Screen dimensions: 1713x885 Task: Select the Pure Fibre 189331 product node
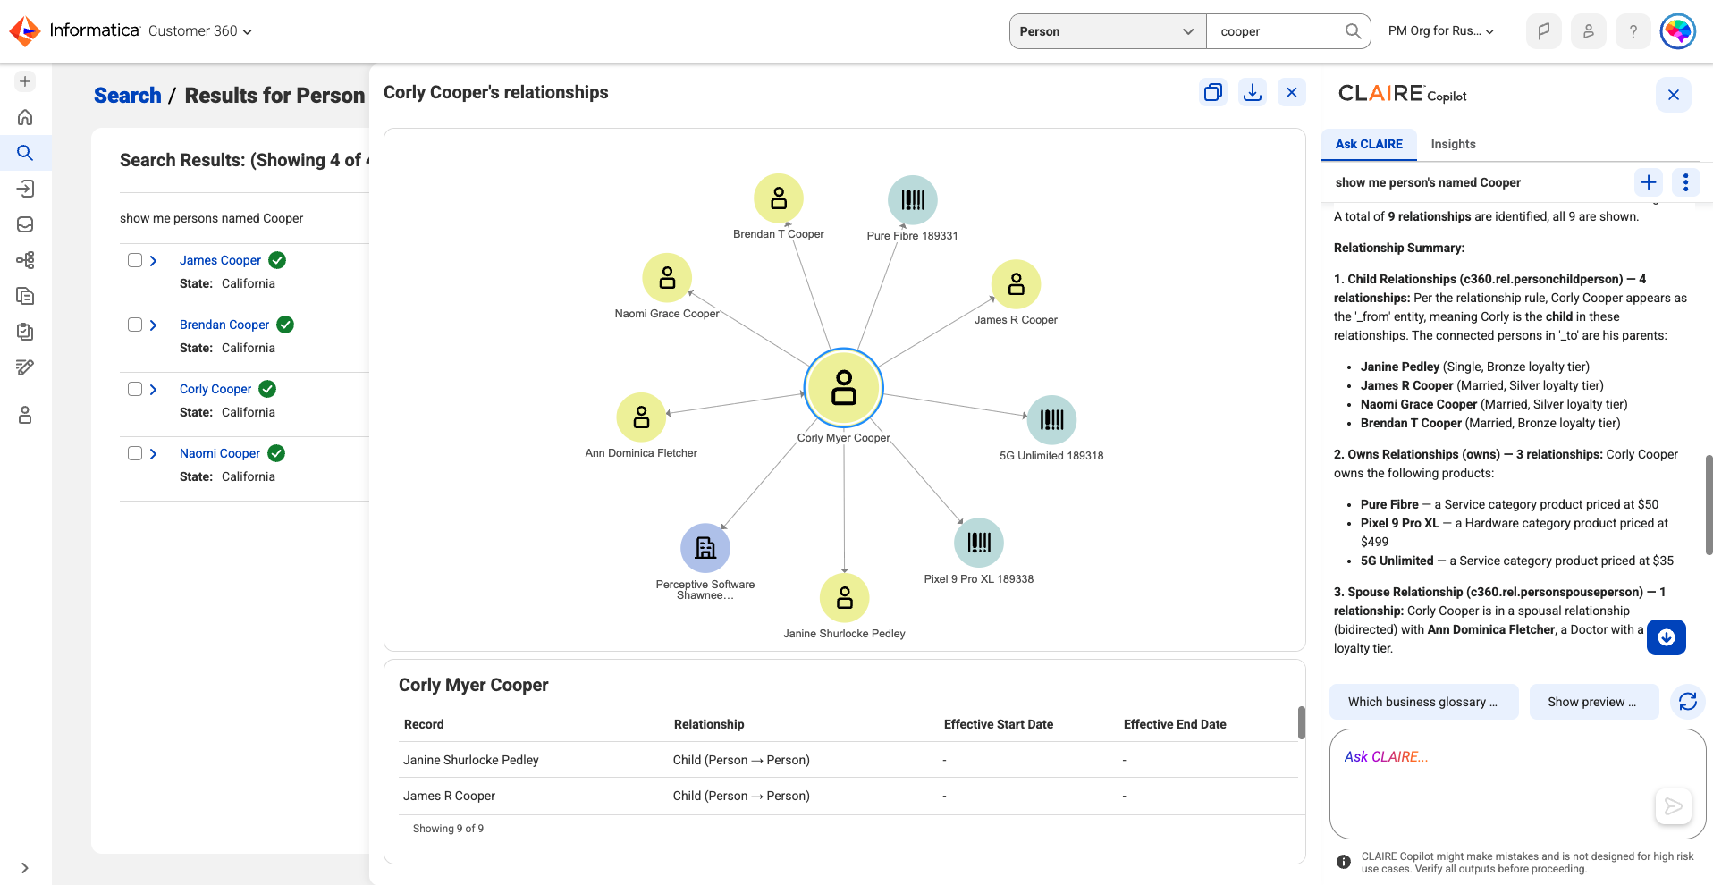pos(913,199)
